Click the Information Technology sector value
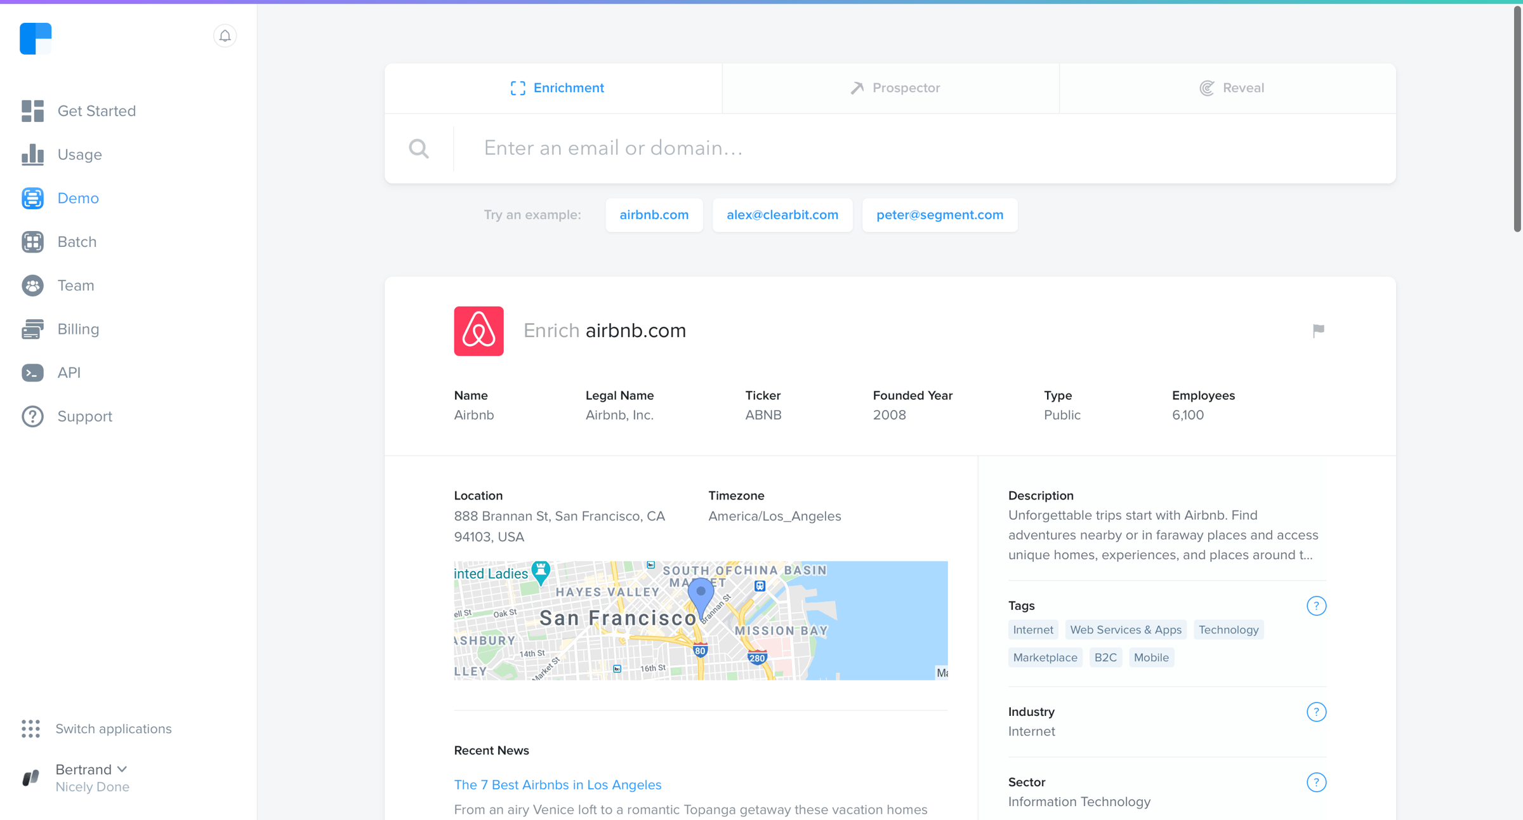The width and height of the screenshot is (1523, 820). tap(1079, 802)
